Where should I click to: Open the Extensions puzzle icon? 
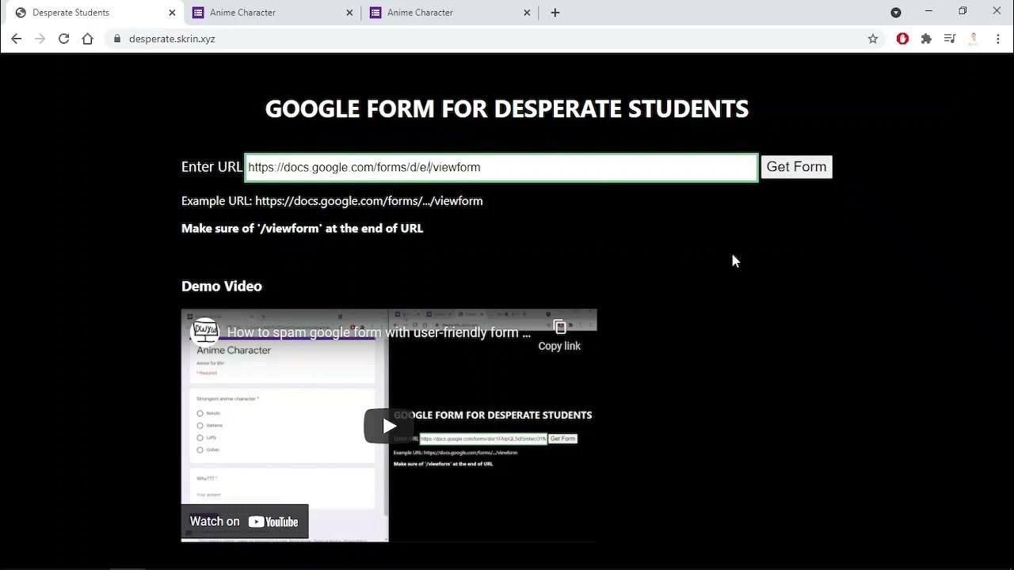[926, 39]
